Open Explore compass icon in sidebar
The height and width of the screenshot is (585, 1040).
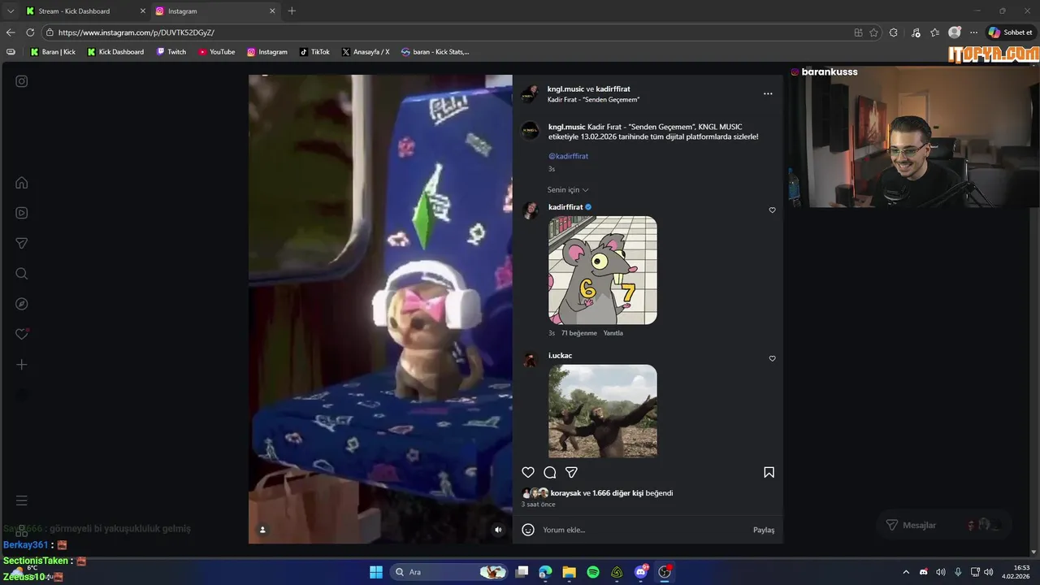[22, 304]
